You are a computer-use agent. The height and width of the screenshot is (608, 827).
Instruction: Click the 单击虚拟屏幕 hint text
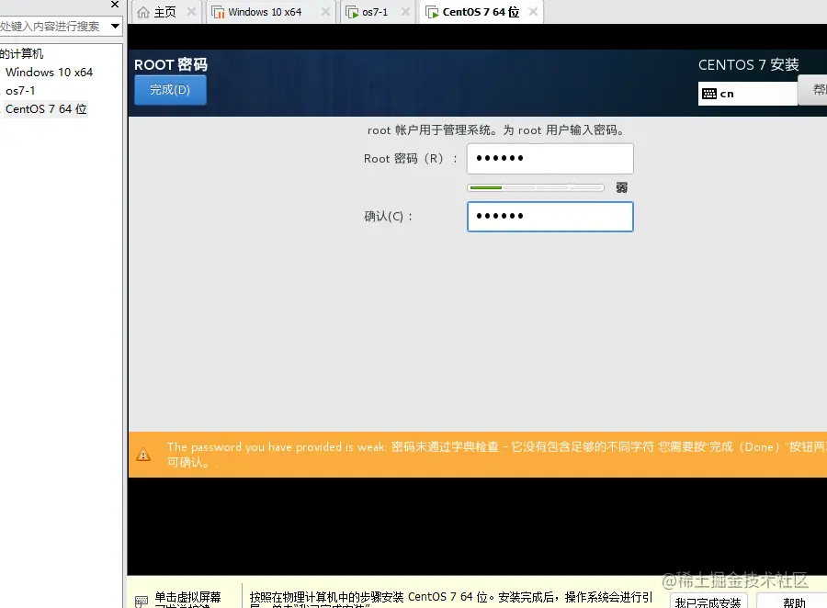pos(187,598)
